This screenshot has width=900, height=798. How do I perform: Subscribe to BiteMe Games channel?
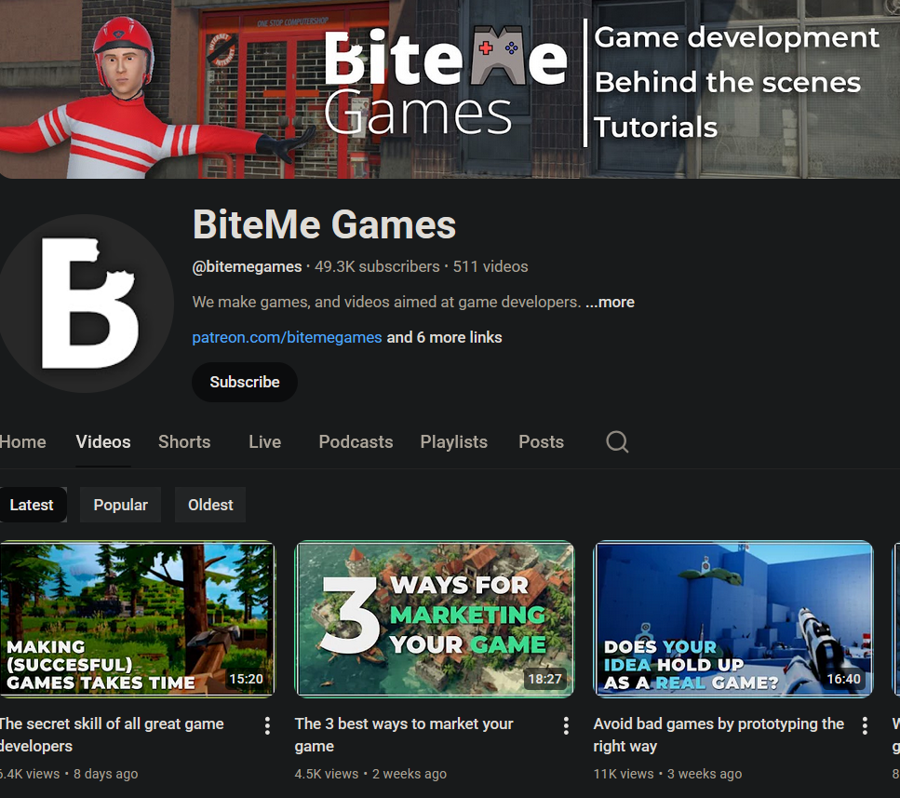[x=245, y=382]
